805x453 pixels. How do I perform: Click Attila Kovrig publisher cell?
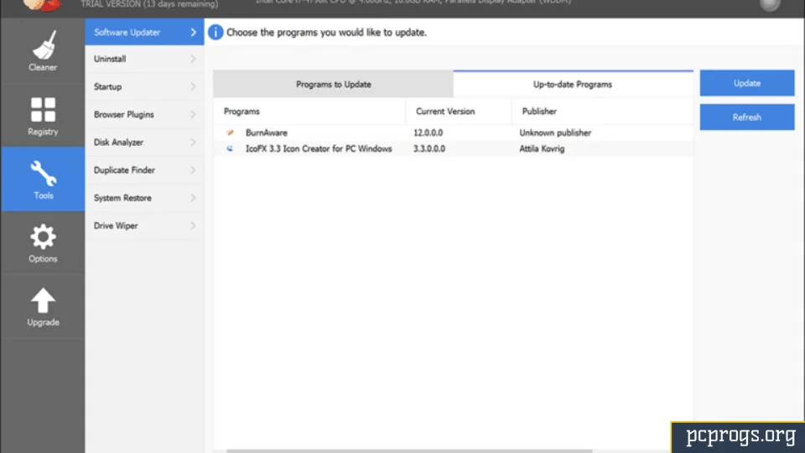pos(542,148)
